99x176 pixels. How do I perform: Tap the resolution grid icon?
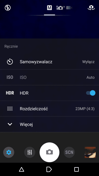(10, 109)
